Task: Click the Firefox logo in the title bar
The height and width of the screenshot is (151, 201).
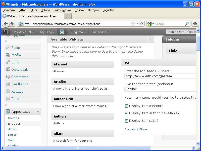Action: click(x=3, y=4)
